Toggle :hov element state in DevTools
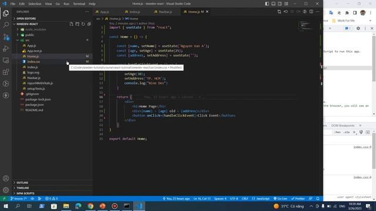Image resolution: width=376 pixels, height=211 pixels. pos(338,132)
